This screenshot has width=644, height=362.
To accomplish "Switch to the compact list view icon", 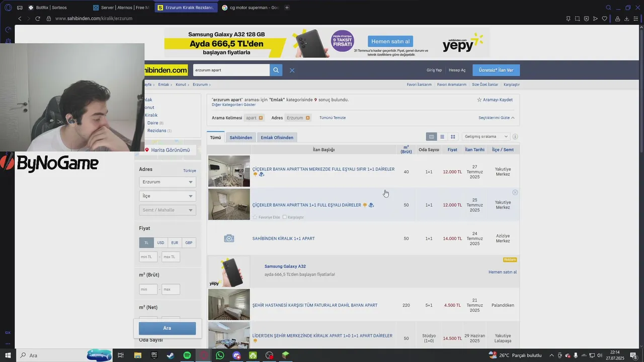I will click(442, 137).
